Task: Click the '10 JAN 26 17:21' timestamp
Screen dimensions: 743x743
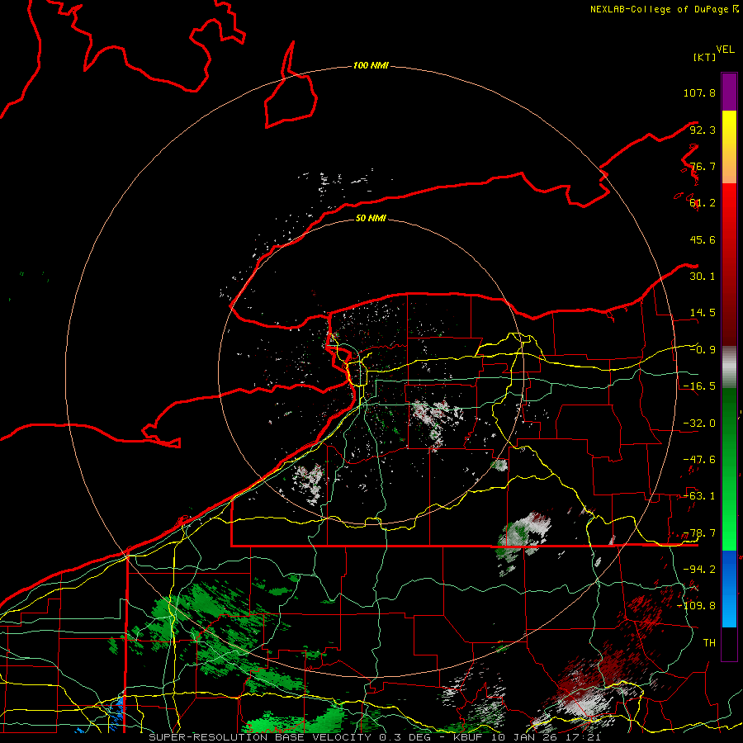Action: click(546, 737)
